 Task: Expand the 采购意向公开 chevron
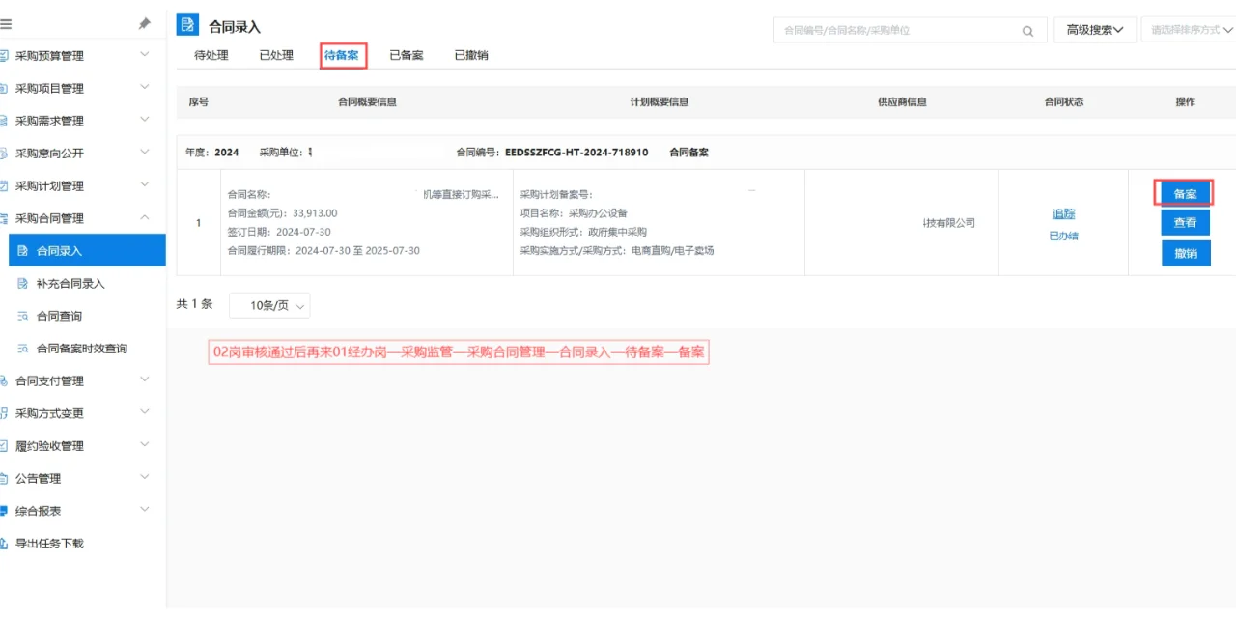[x=145, y=153]
